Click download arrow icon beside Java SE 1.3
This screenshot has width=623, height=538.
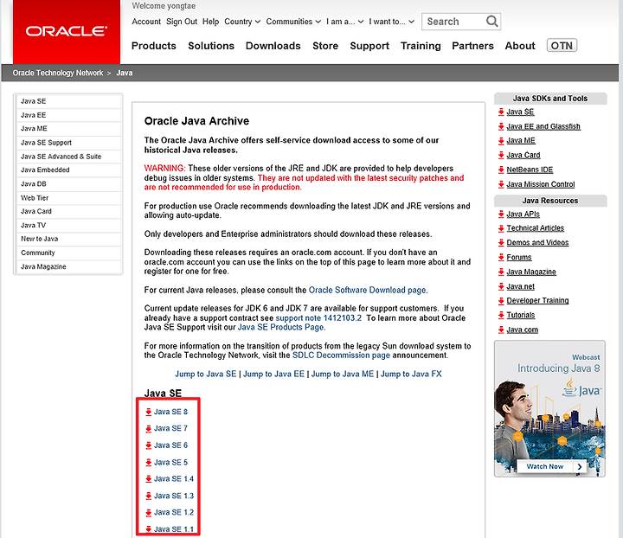(x=149, y=496)
